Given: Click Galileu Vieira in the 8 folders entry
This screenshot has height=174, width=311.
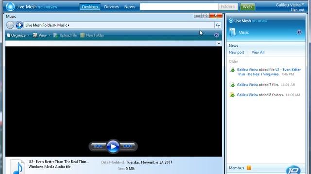Looking at the screenshot, I should 247,95.
